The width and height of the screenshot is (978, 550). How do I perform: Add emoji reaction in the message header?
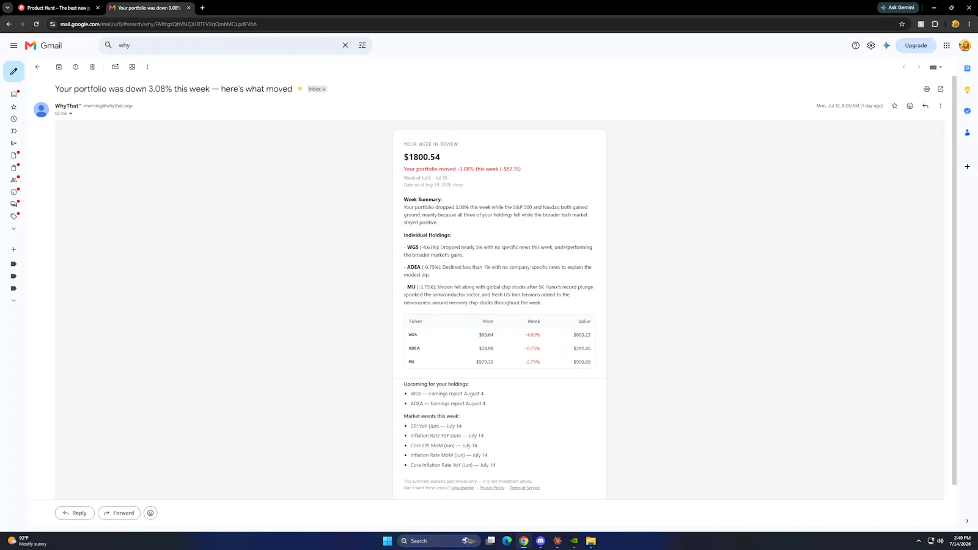click(910, 106)
